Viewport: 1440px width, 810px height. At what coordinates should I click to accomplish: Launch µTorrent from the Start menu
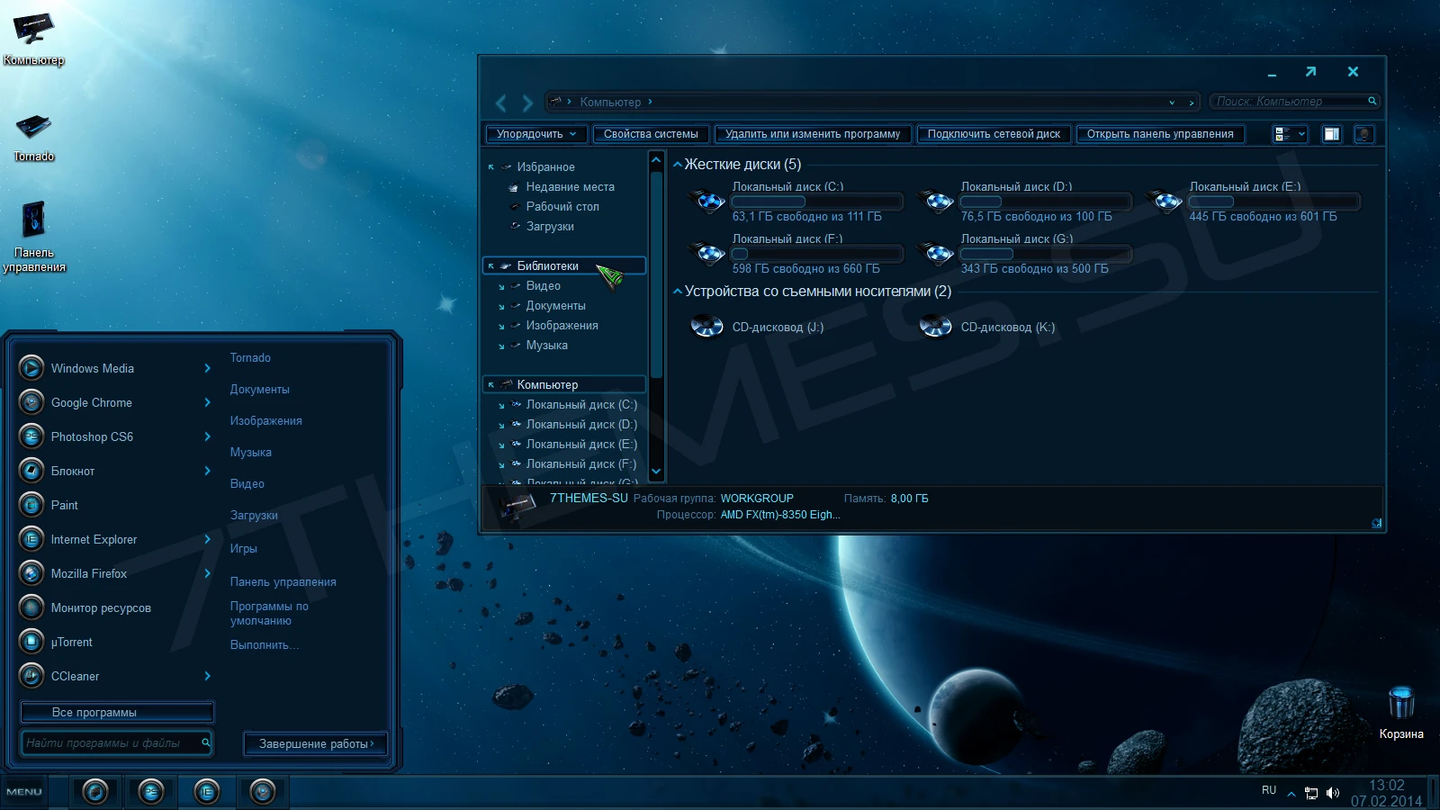pos(72,642)
